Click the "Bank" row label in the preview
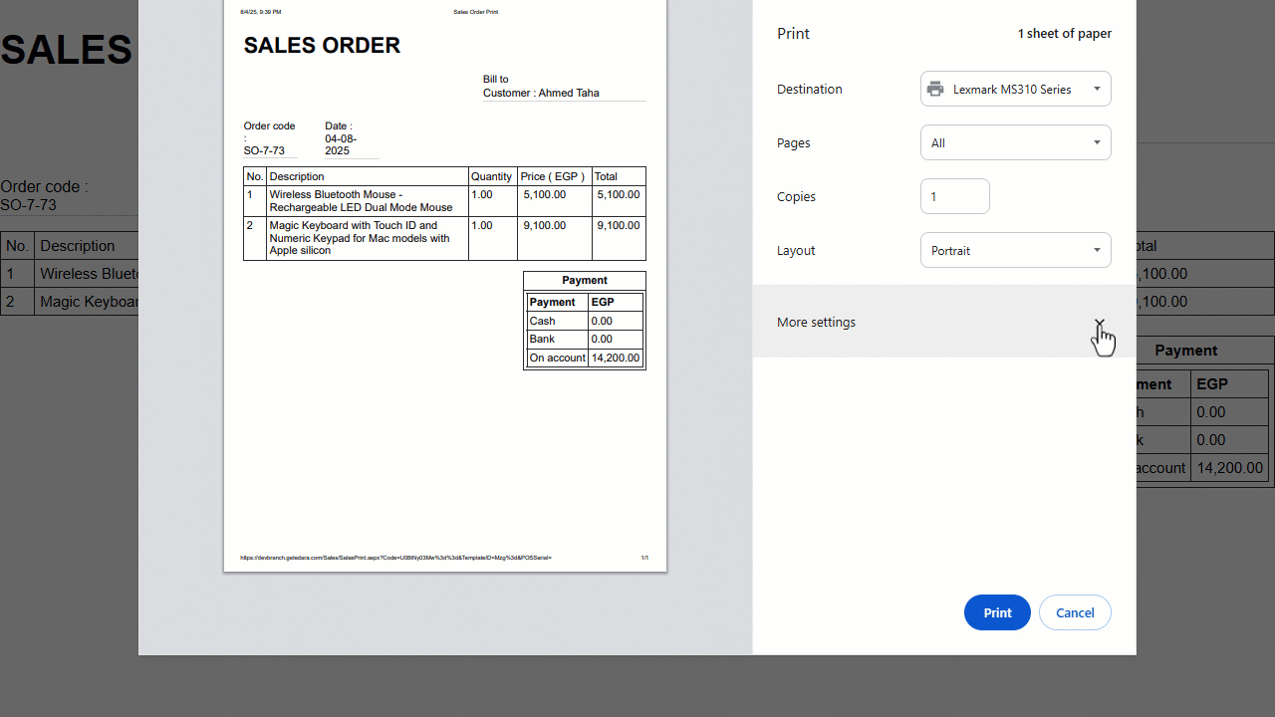 click(543, 339)
